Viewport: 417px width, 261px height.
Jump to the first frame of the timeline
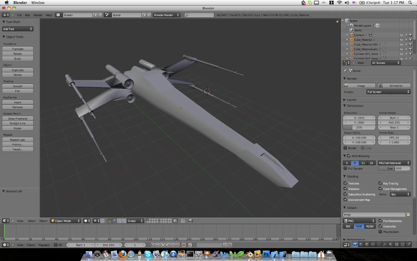pos(153,245)
